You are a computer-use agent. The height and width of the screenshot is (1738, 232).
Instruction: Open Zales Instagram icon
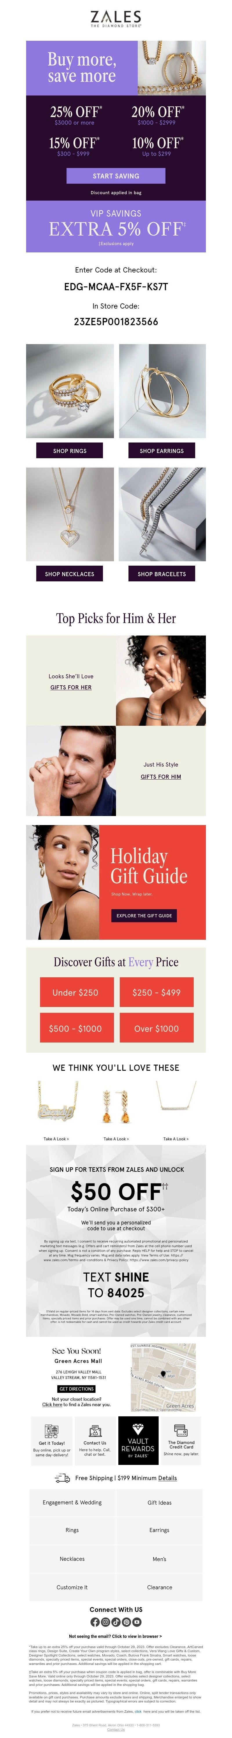point(106,1622)
